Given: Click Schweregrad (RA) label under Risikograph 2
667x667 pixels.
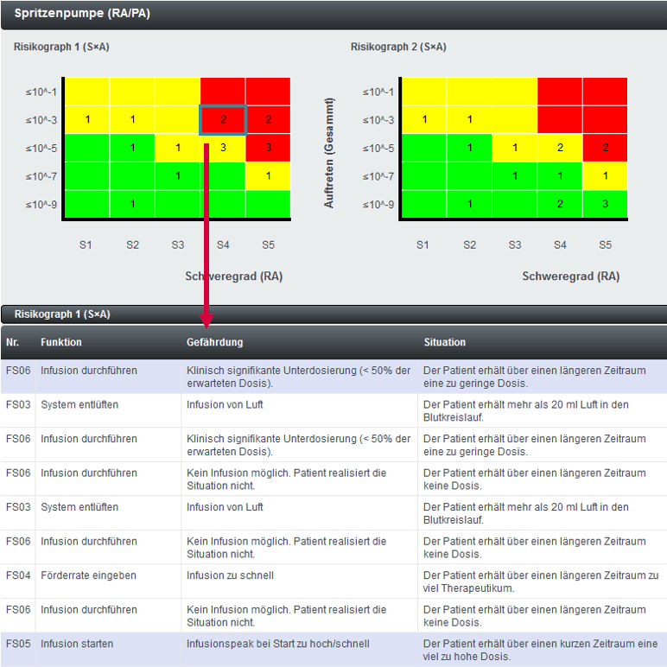Looking at the screenshot, I should click(571, 276).
